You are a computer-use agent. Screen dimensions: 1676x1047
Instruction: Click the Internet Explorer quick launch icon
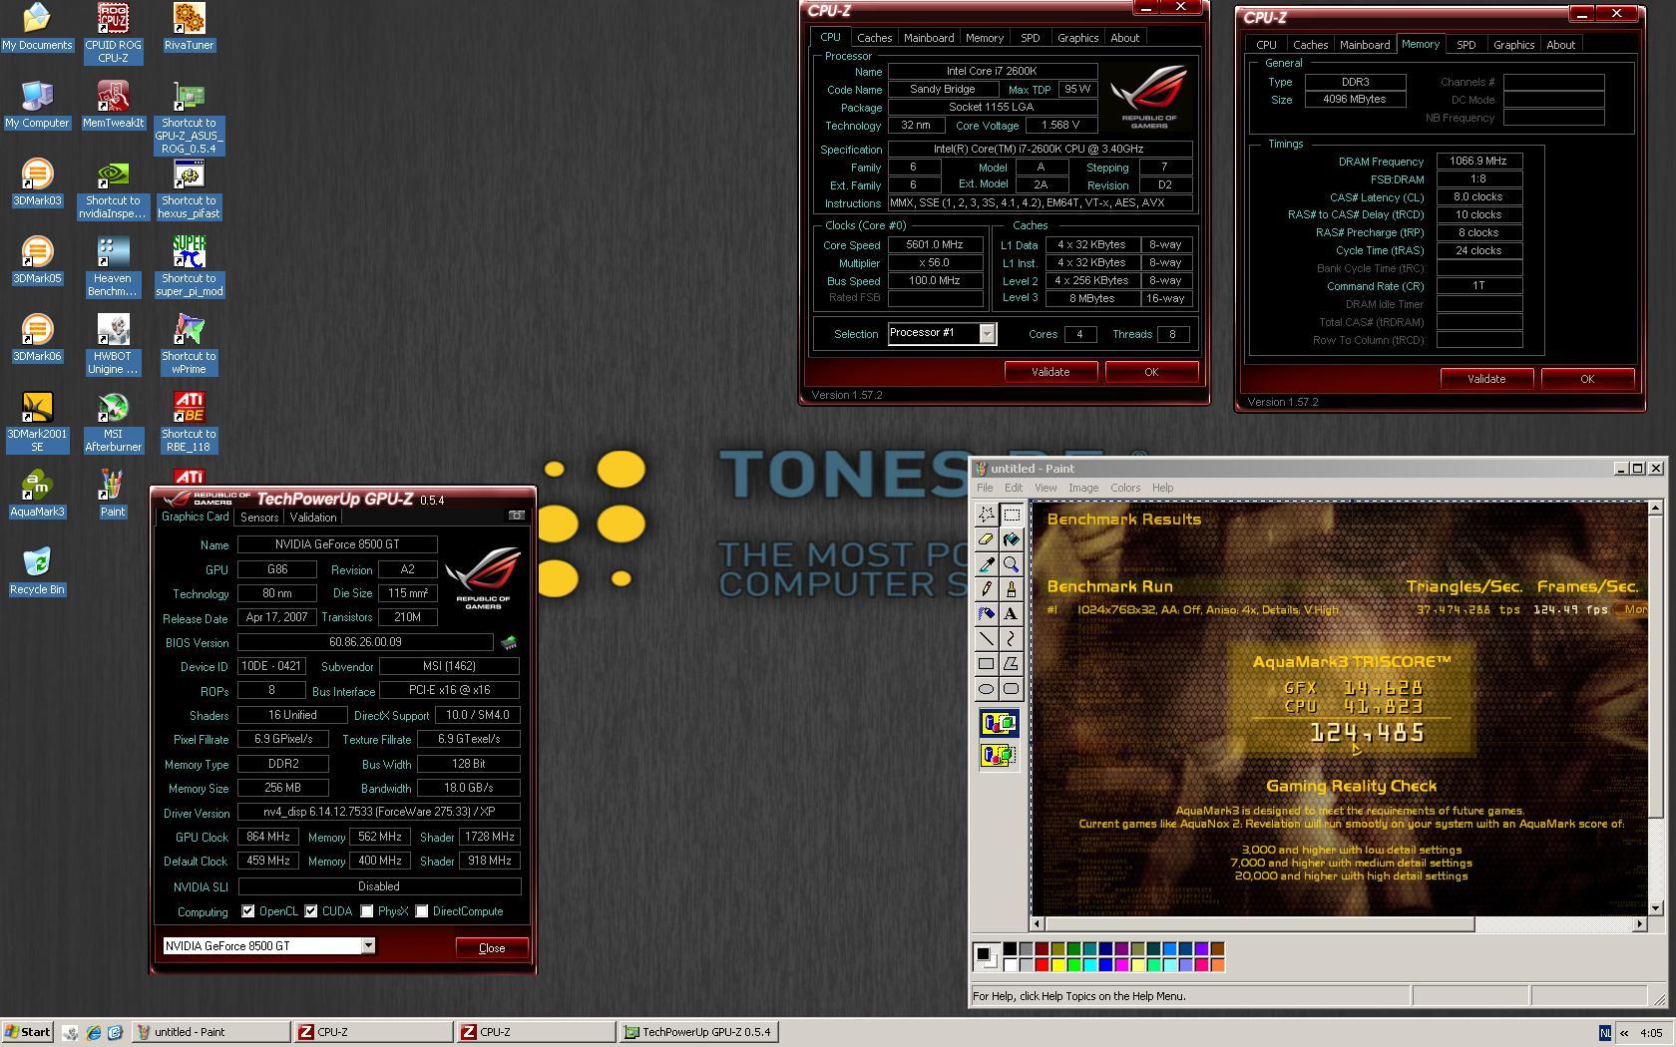93,1033
